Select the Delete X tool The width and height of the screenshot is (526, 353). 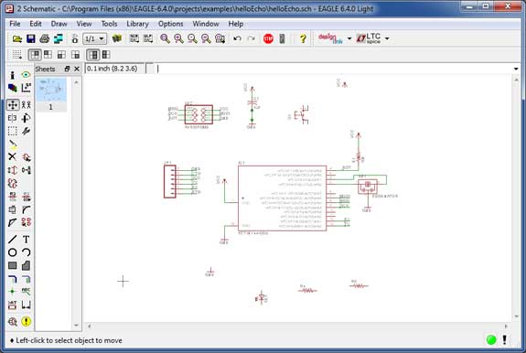(13, 156)
